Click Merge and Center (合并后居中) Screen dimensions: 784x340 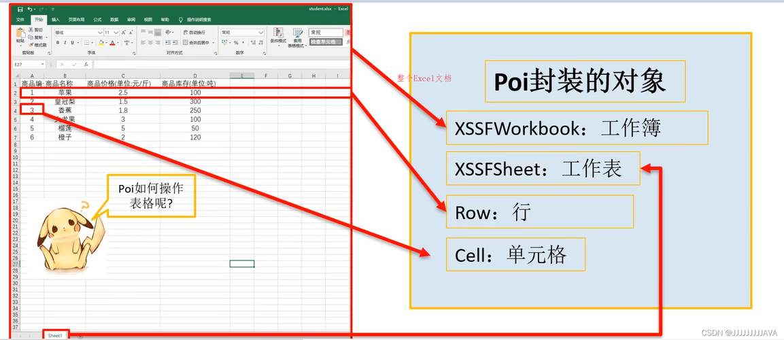[x=196, y=42]
